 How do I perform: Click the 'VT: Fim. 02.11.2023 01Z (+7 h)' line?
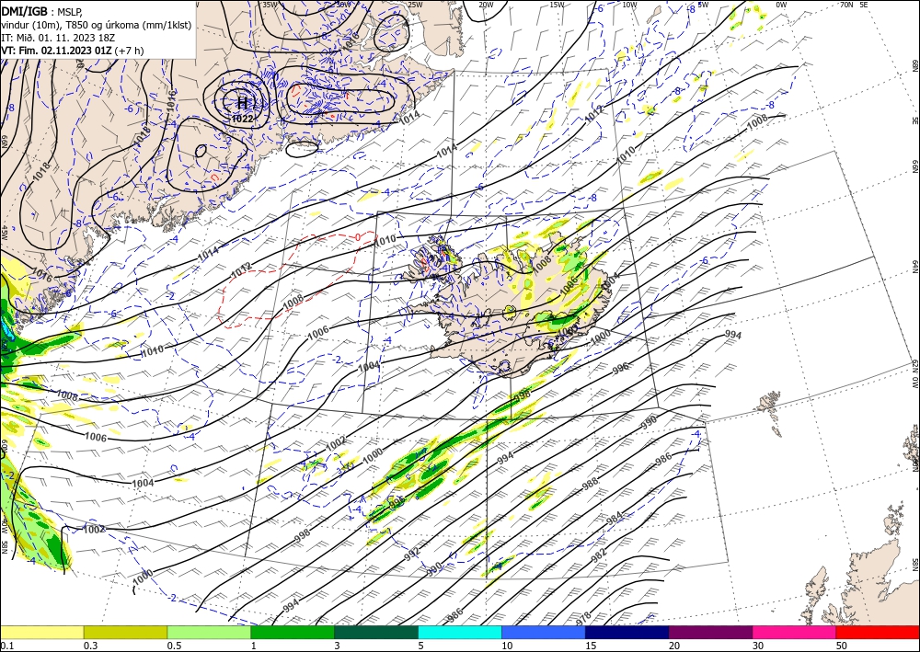pos(72,51)
